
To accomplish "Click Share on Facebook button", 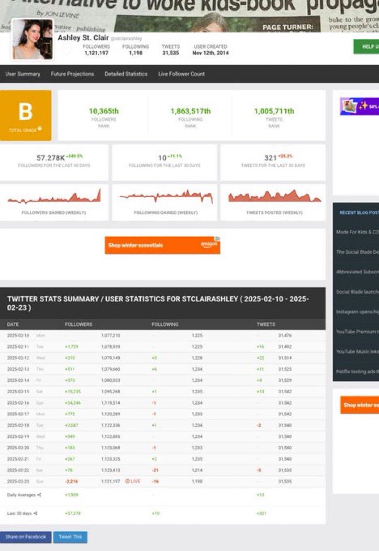I will [26, 537].
